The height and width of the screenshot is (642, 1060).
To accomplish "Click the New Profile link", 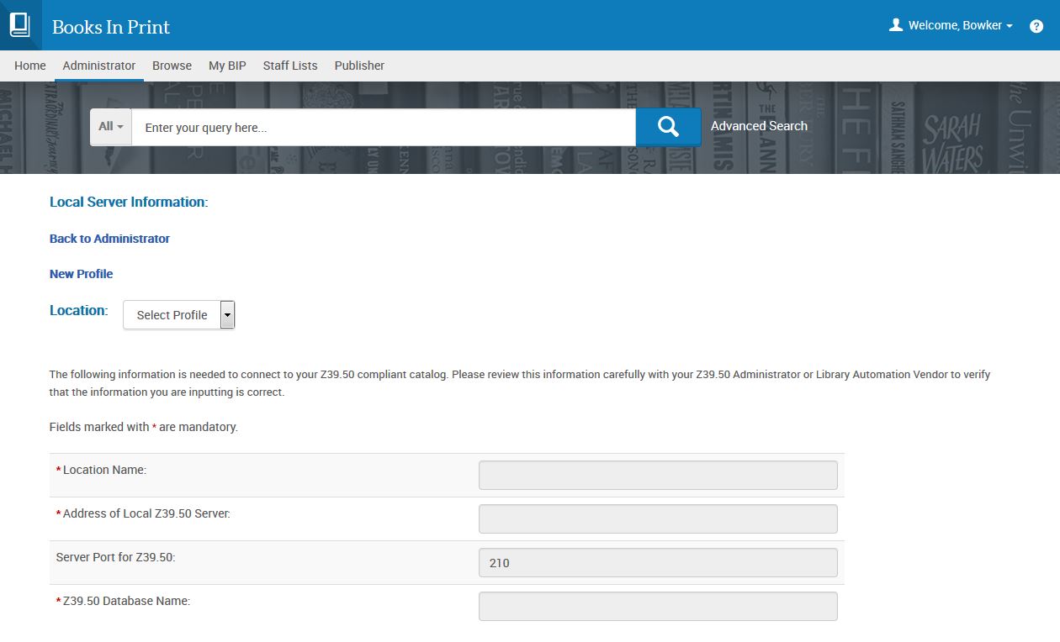I will click(x=81, y=274).
